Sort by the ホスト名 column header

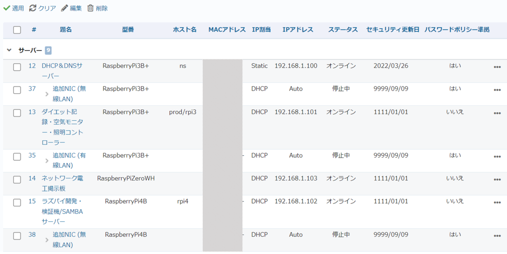coord(185,30)
